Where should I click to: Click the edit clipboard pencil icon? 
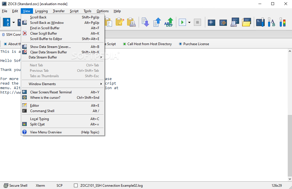pyautogui.click(x=120, y=22)
